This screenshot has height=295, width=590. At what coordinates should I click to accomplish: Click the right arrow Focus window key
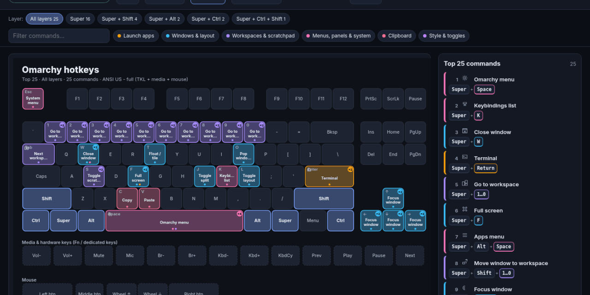pos(415,221)
